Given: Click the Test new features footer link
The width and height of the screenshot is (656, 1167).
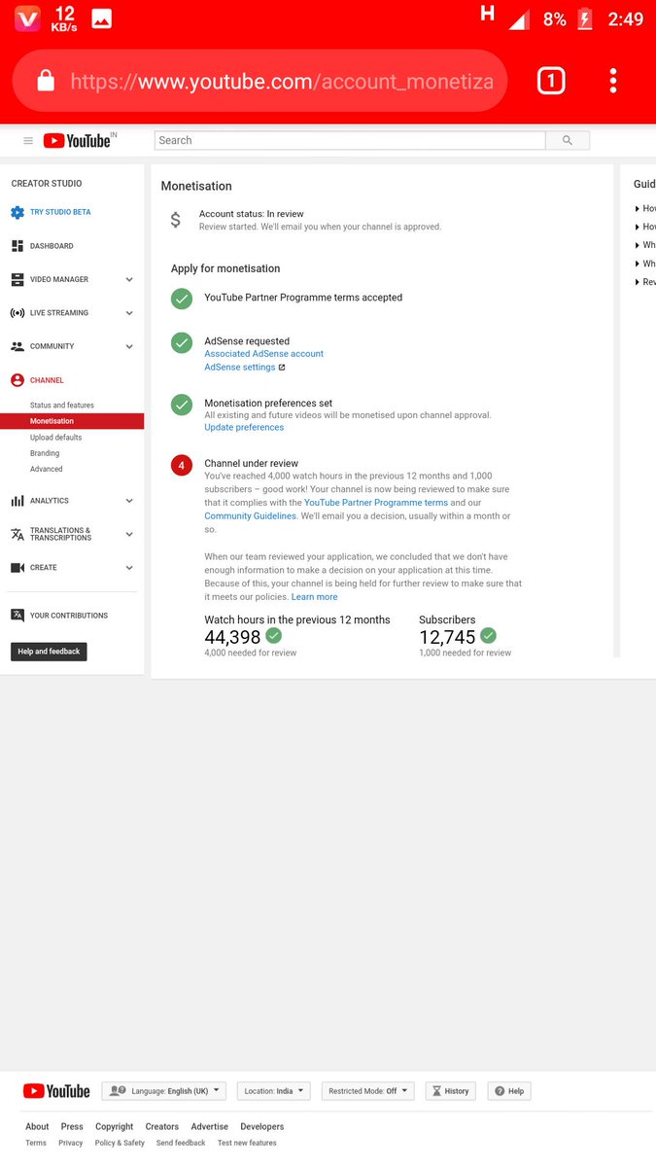Looking at the screenshot, I should pos(247,1143).
